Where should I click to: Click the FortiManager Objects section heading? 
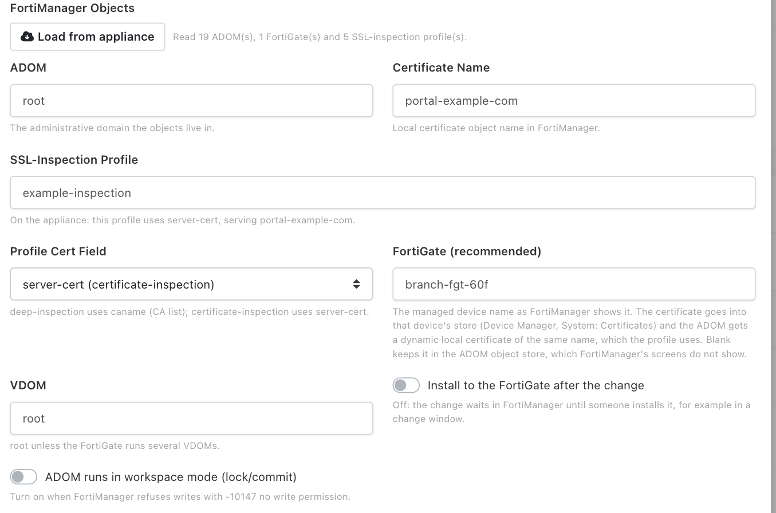click(x=72, y=8)
